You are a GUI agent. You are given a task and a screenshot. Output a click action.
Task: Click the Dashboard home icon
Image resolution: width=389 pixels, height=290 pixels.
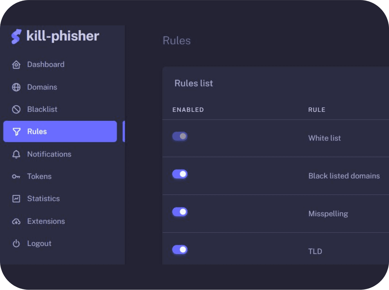[16, 65]
